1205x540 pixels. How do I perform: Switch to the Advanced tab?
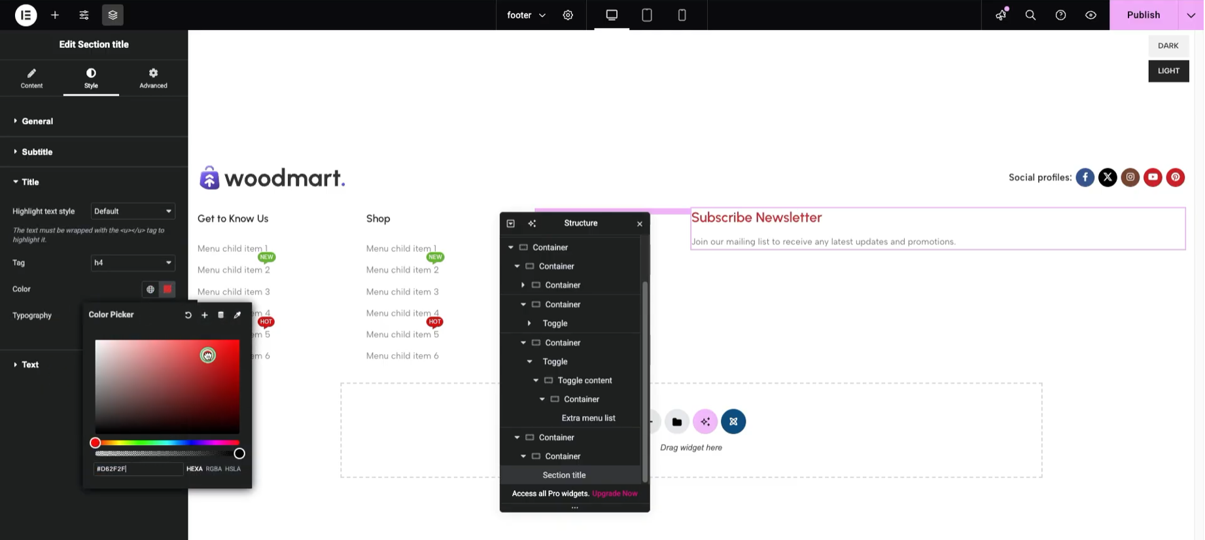tap(153, 78)
